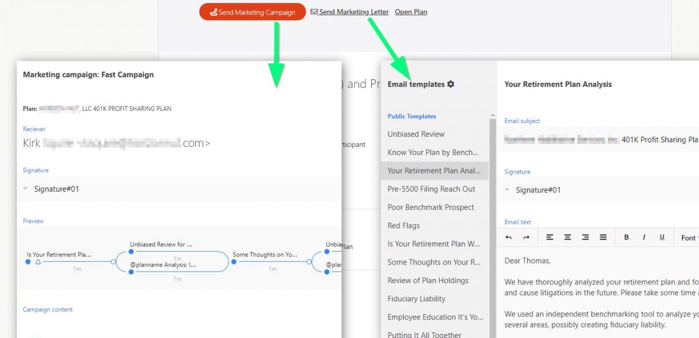The width and height of the screenshot is (699, 338).
Task: Toggle underline formatting in email editor
Action: (662, 237)
